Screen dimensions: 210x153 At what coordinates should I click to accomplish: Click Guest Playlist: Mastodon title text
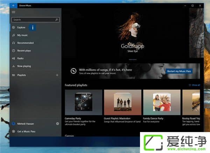pyautogui.click(x=117, y=118)
